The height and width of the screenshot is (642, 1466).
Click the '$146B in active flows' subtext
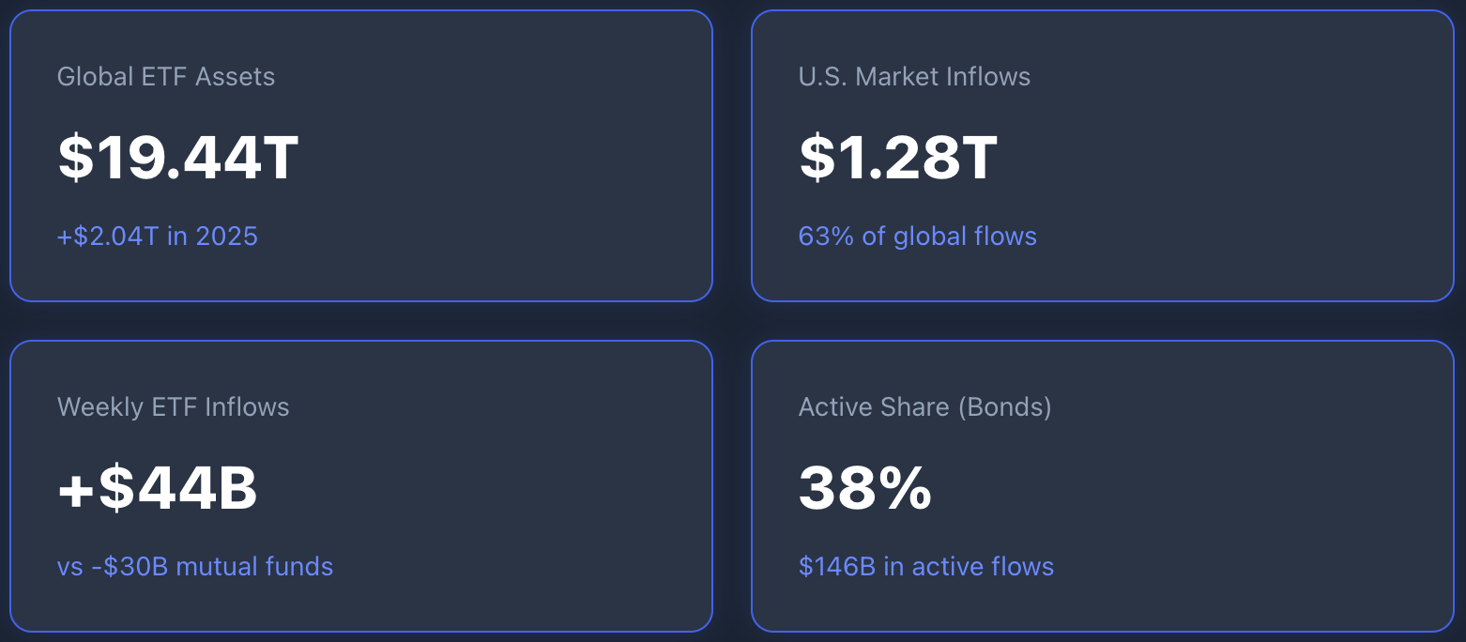[925, 567]
